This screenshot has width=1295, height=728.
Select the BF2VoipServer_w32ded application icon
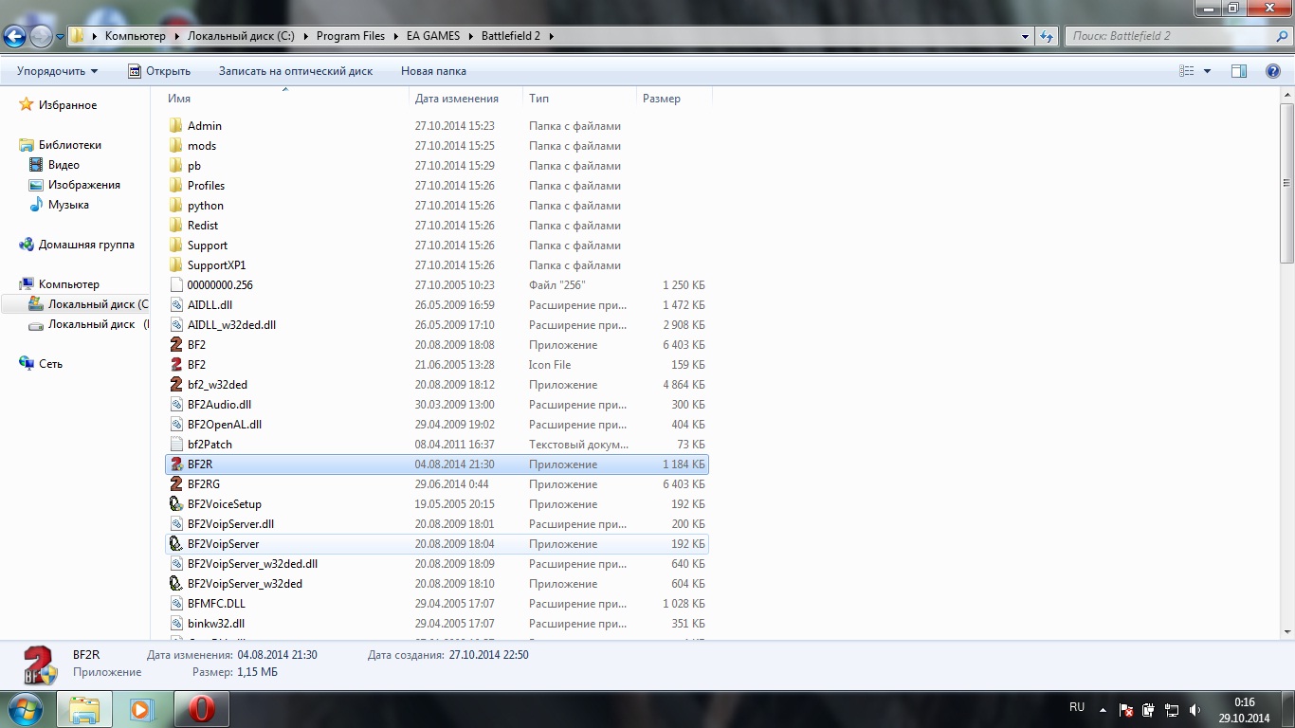click(176, 584)
